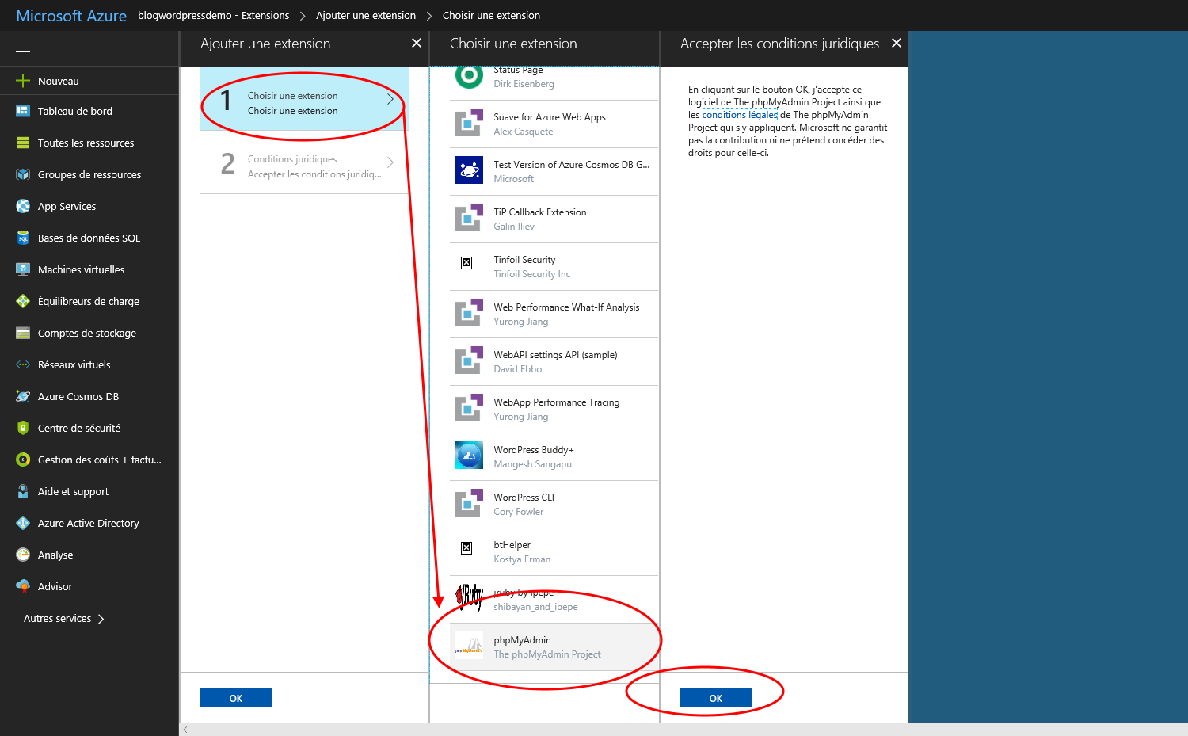Click chevron on step 2 Conditions juridiques
The height and width of the screenshot is (736, 1188).
pyautogui.click(x=390, y=162)
